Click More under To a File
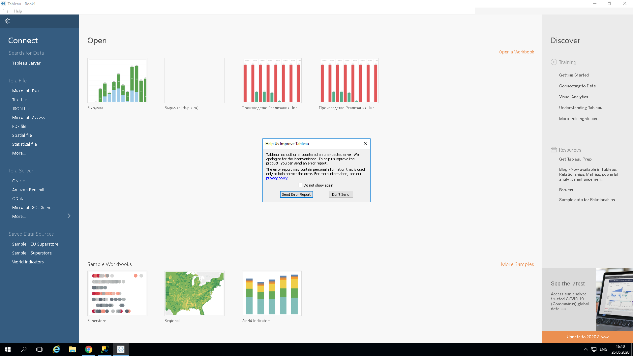 [x=19, y=153]
